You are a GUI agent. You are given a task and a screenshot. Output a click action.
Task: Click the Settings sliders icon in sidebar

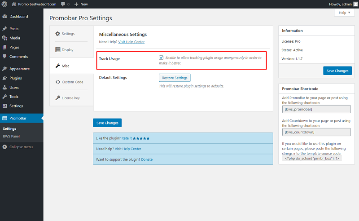pyautogui.click(x=4, y=106)
